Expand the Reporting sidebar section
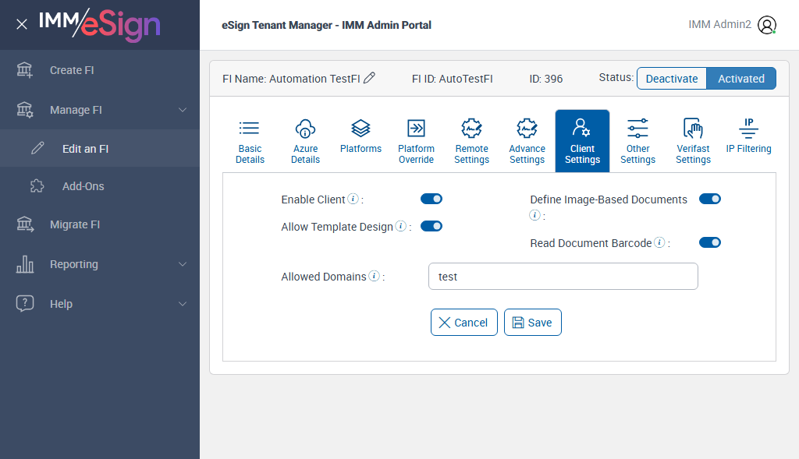The height and width of the screenshot is (459, 799). (x=183, y=264)
